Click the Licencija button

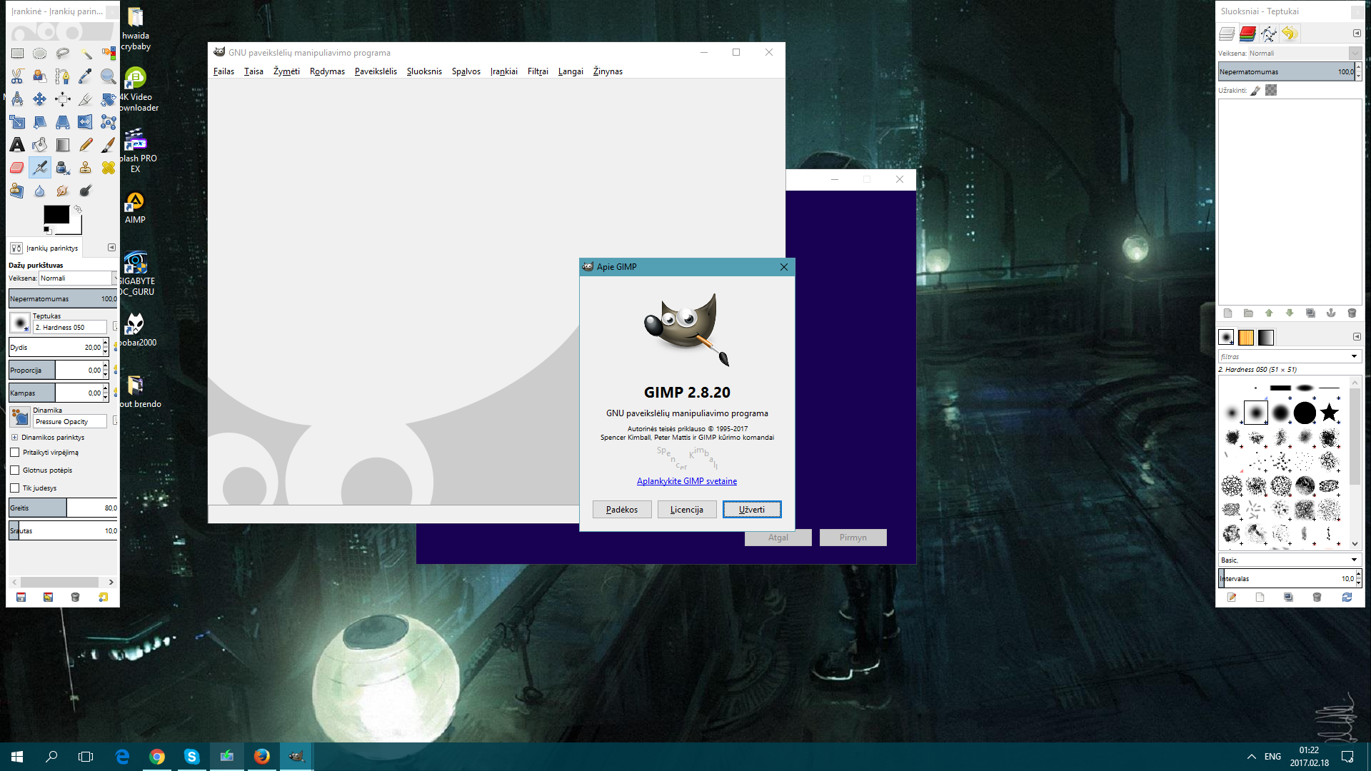687,510
